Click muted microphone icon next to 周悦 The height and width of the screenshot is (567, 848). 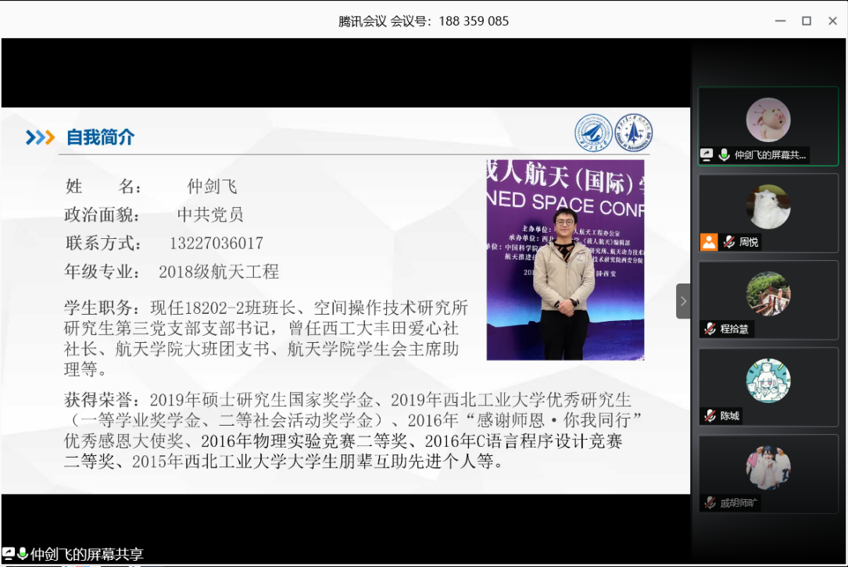pyautogui.click(x=728, y=242)
